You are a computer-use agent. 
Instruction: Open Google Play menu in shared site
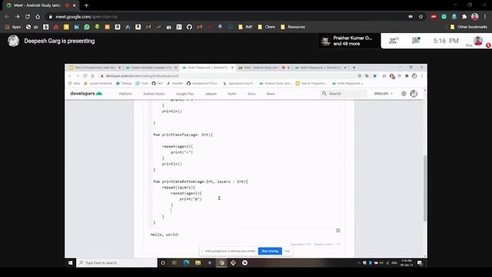[x=184, y=94]
